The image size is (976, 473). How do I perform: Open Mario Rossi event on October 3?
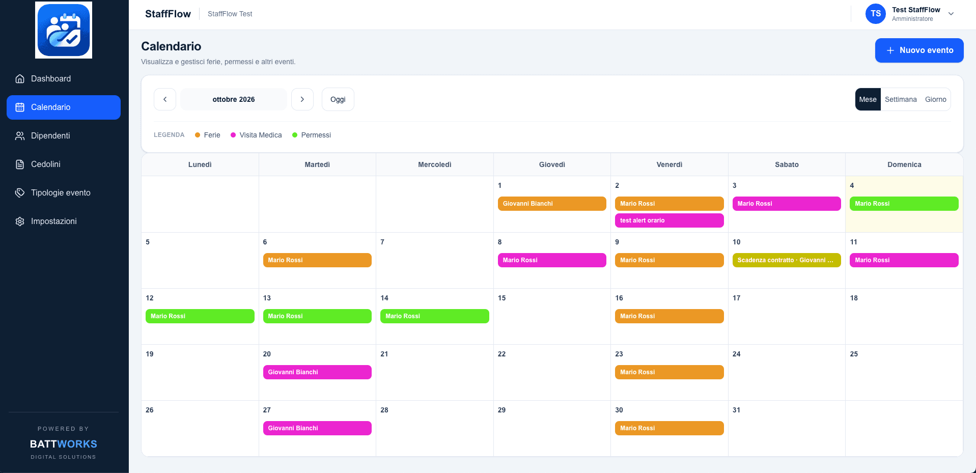(787, 204)
